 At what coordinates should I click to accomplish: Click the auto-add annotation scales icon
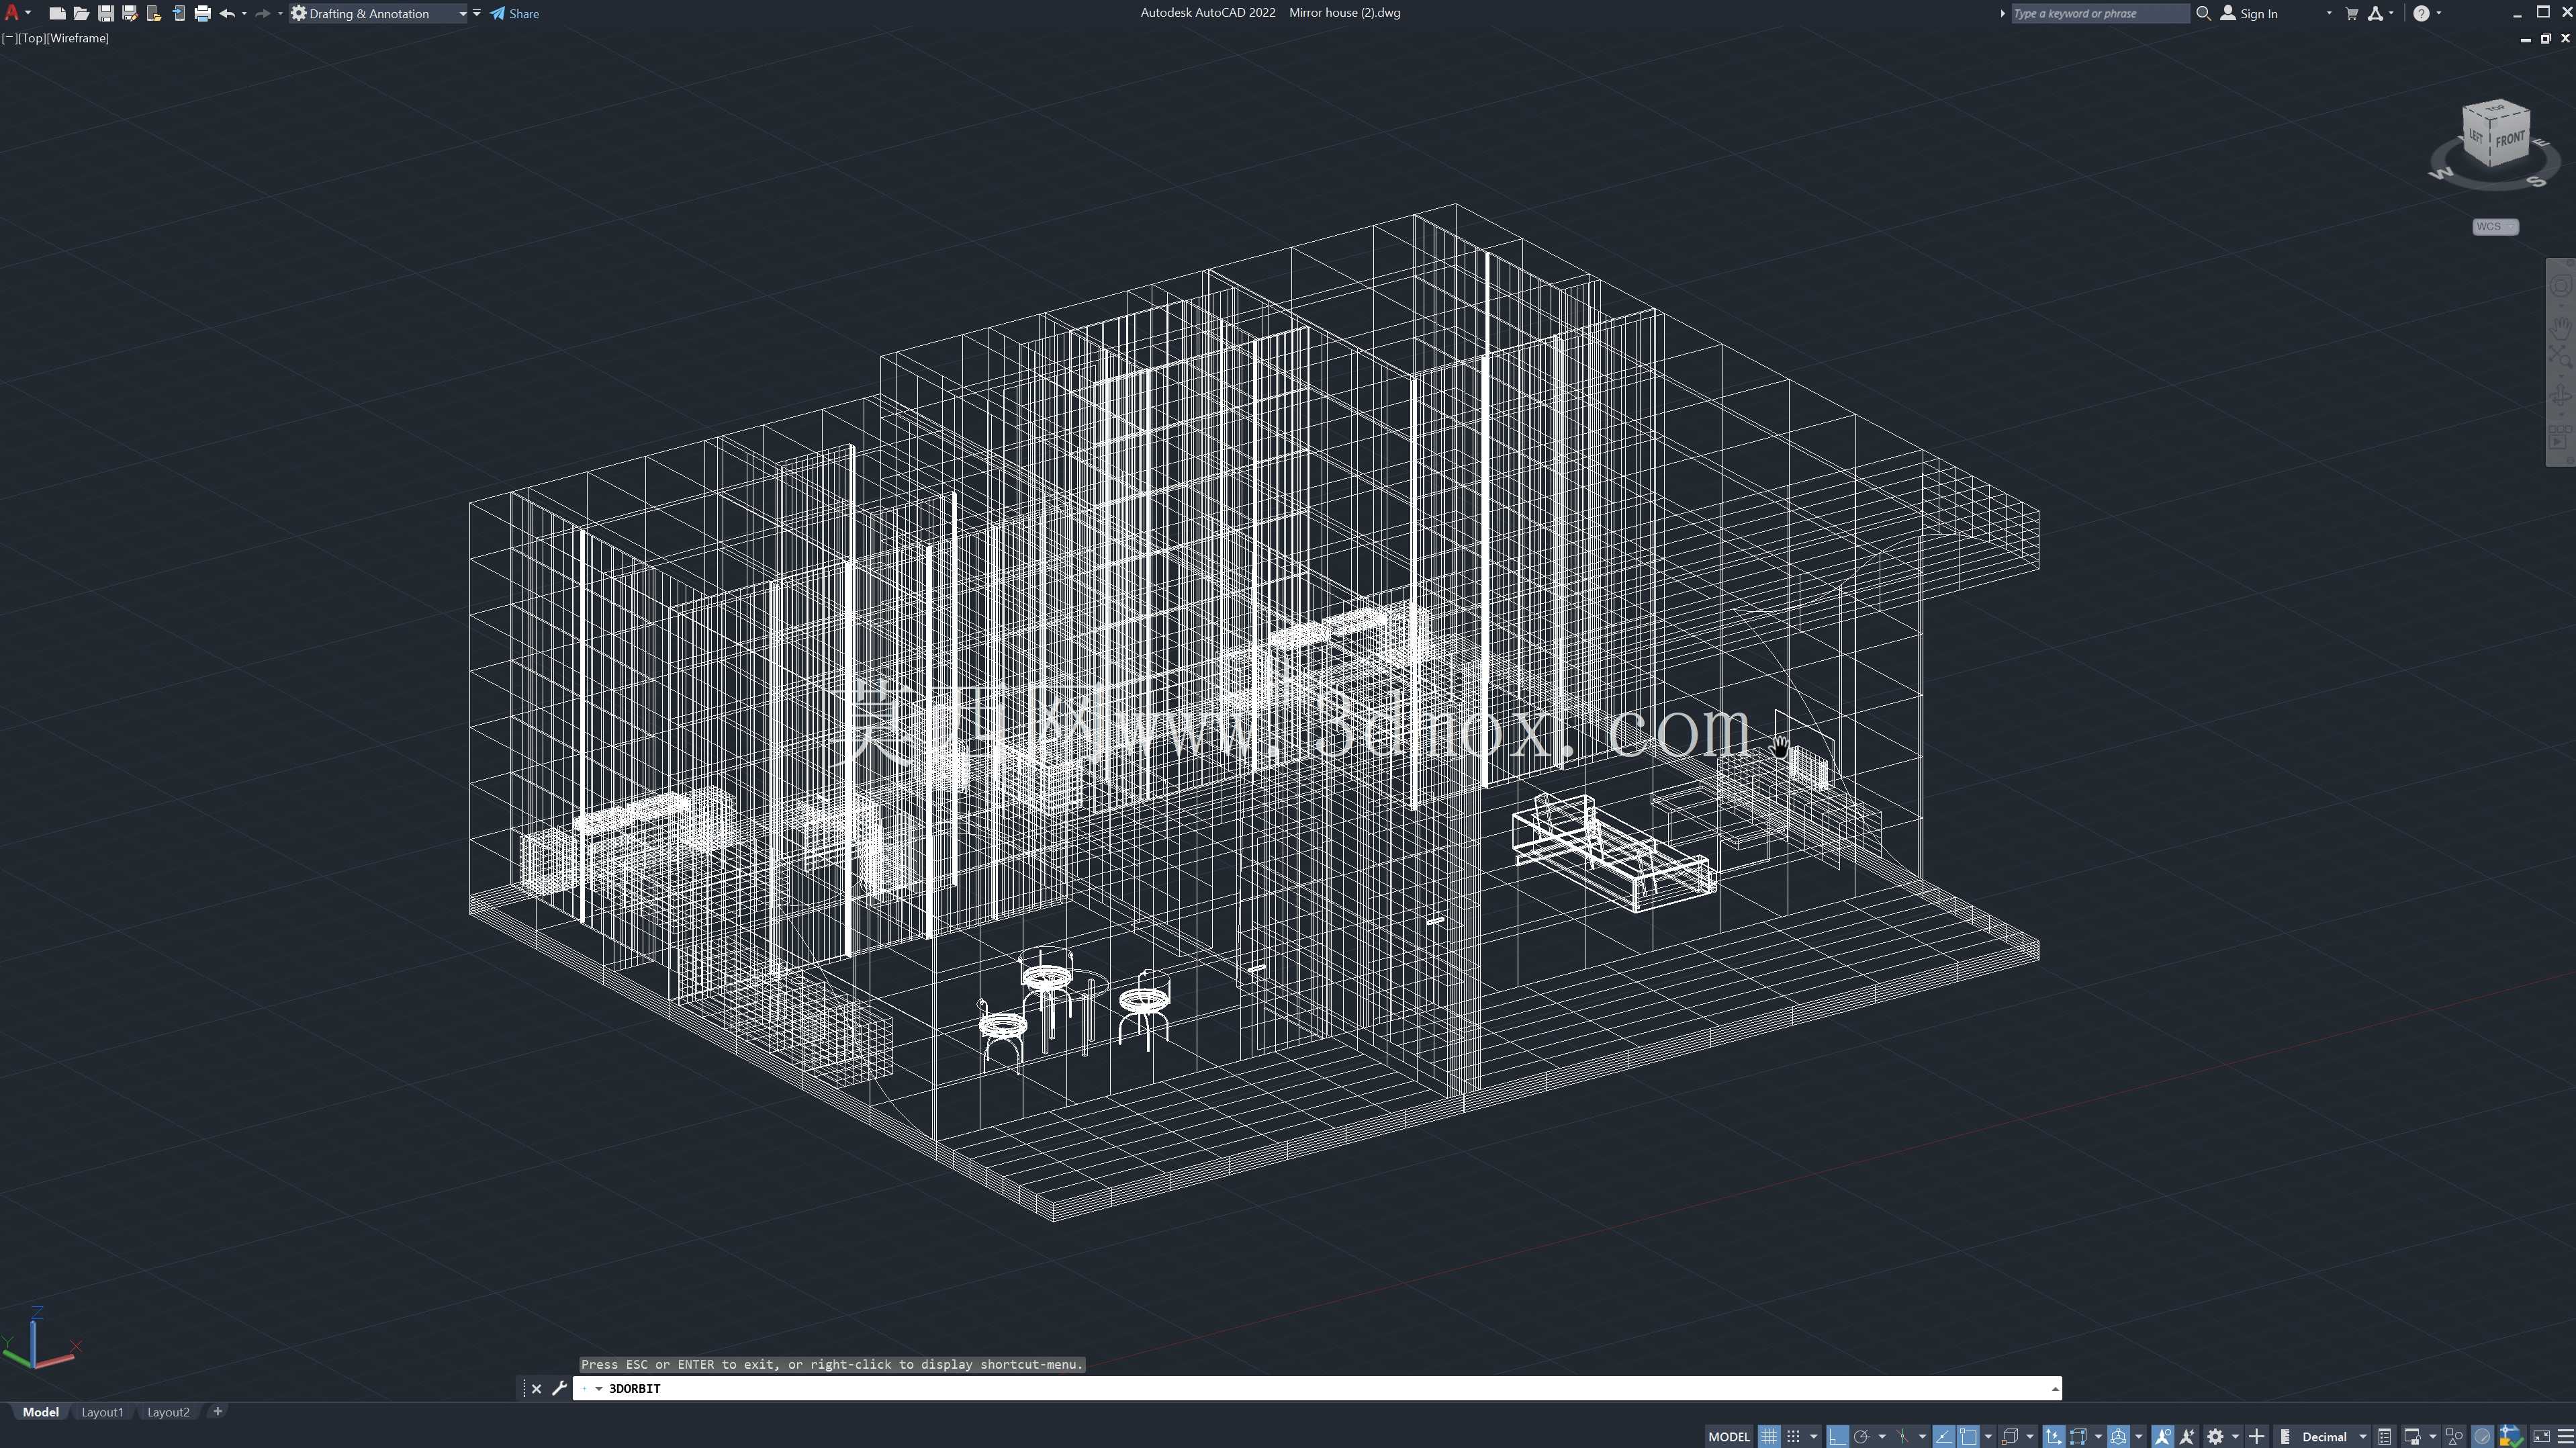click(x=2187, y=1436)
